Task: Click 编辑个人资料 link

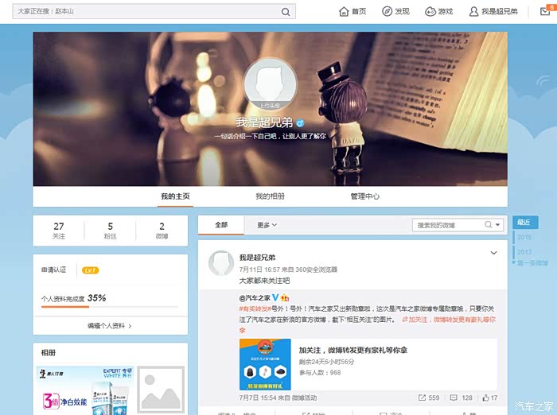Action: coord(110,326)
